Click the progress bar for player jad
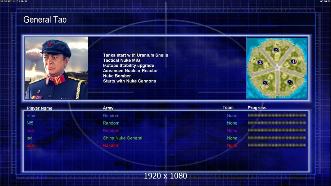331x186 pixels. (x=277, y=138)
